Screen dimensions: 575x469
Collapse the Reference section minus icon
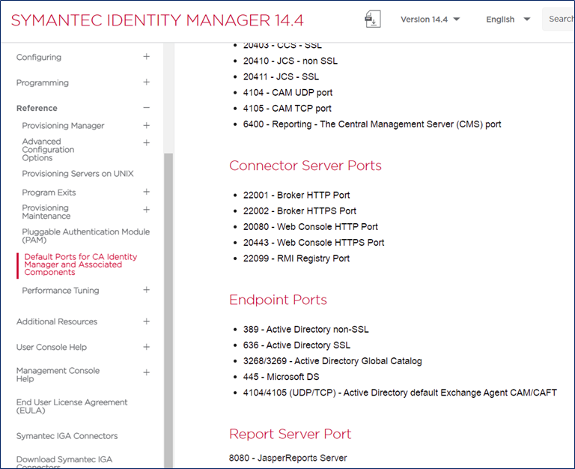pos(146,108)
